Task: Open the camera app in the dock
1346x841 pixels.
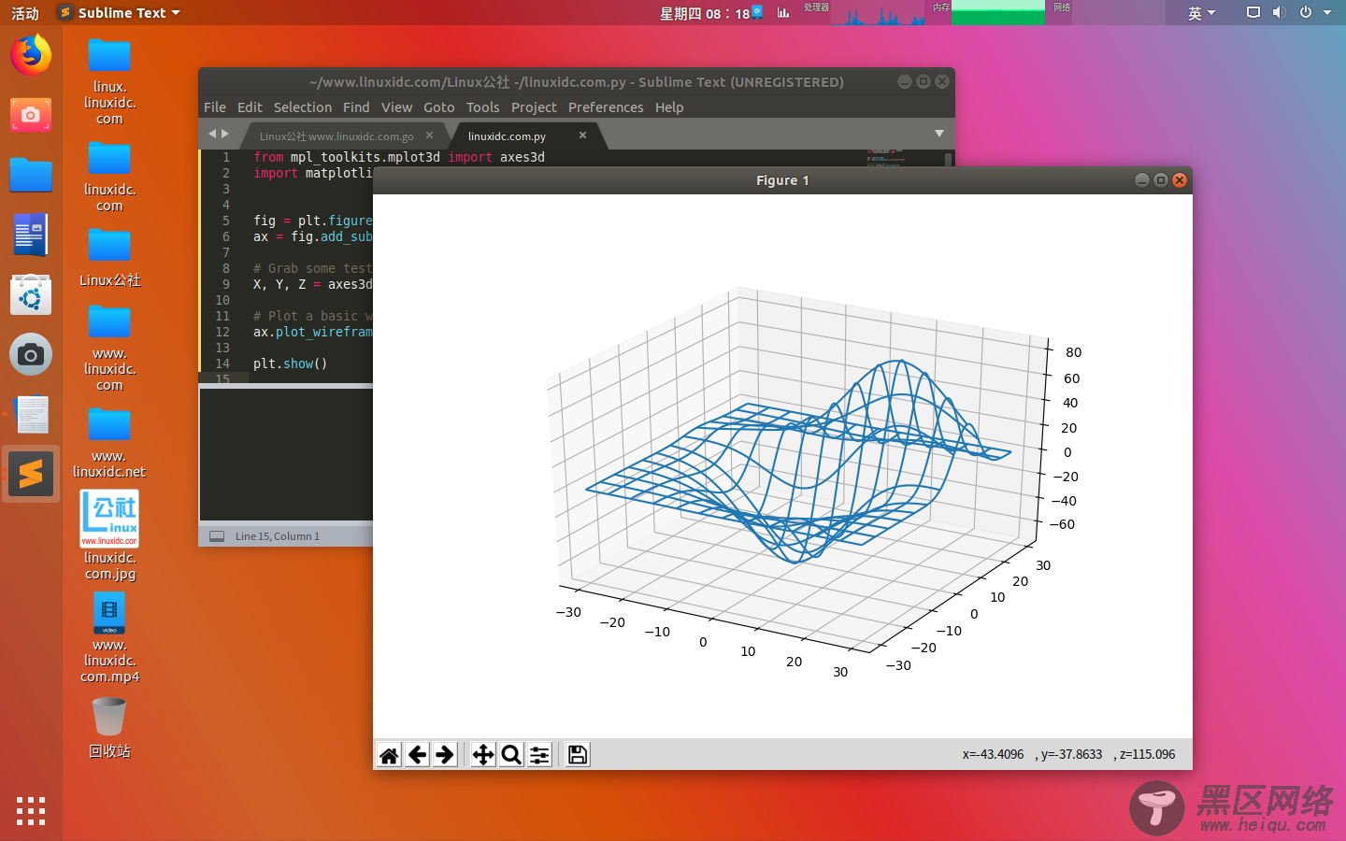Action: (x=31, y=354)
